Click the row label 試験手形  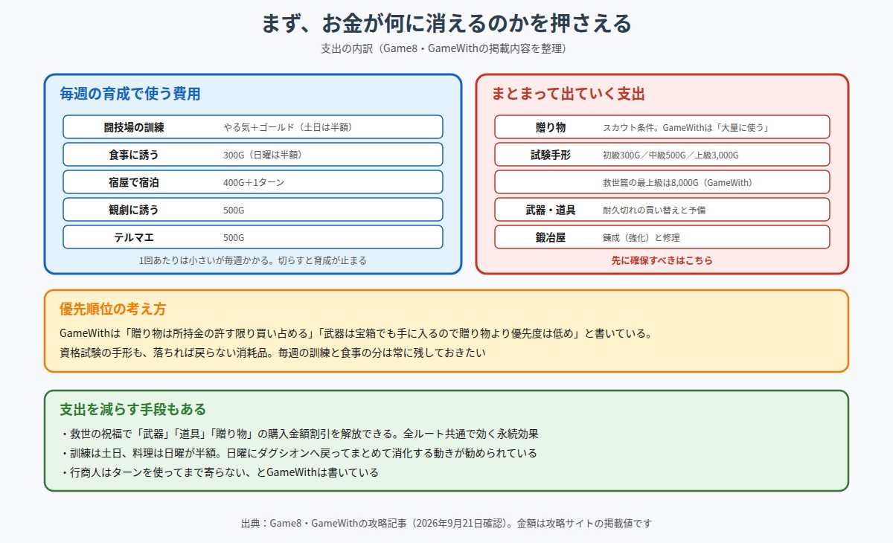pyautogui.click(x=551, y=155)
